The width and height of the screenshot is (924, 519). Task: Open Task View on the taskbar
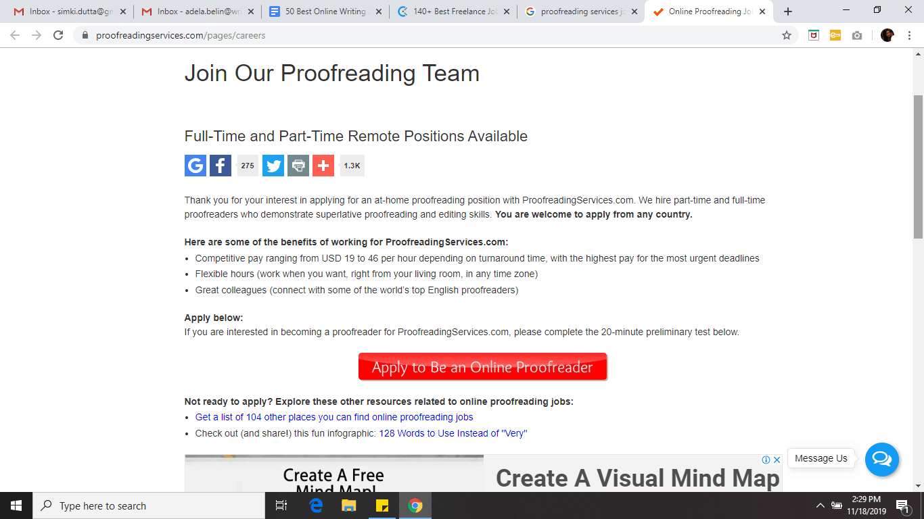coord(281,505)
